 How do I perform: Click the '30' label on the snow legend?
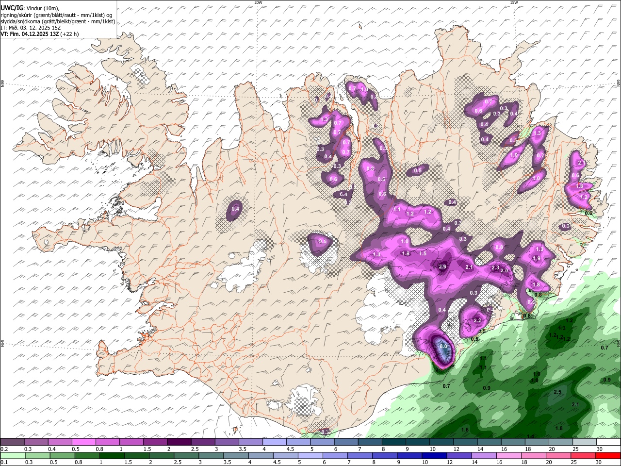pos(600,449)
